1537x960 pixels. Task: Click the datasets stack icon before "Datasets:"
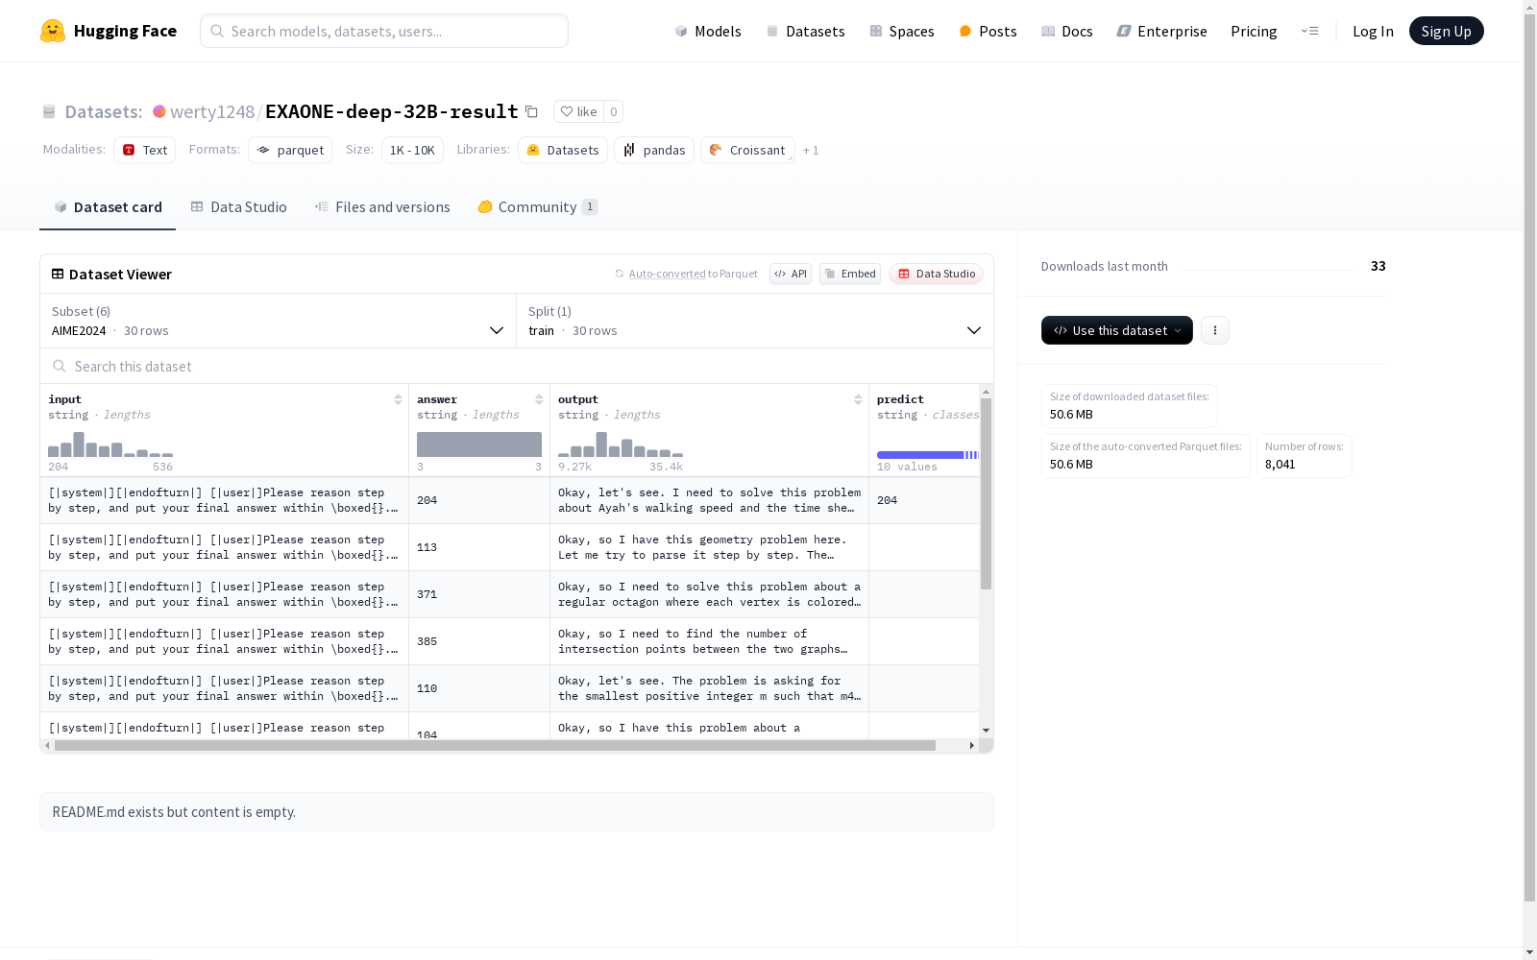click(49, 111)
